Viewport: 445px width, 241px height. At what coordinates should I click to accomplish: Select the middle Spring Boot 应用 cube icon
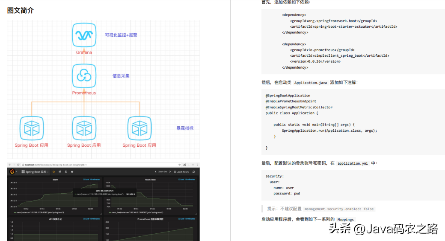click(x=84, y=128)
